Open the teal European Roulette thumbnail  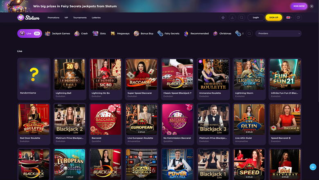click(70, 164)
